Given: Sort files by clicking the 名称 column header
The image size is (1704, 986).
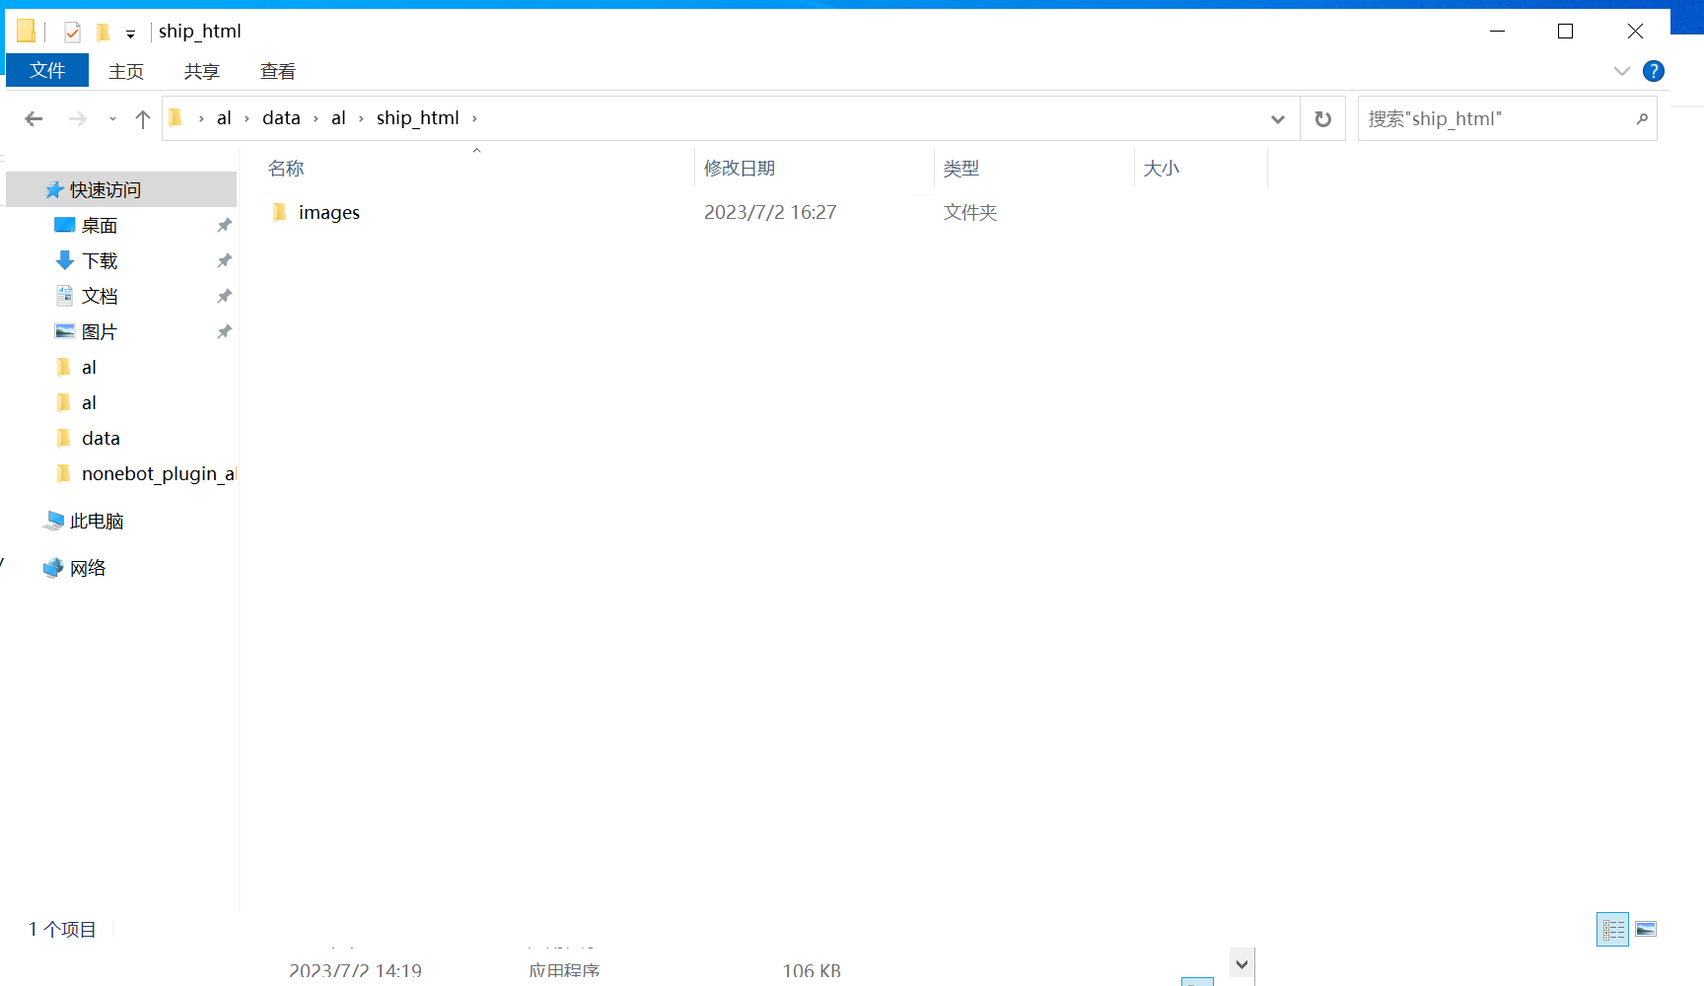Looking at the screenshot, I should pyautogui.click(x=285, y=168).
